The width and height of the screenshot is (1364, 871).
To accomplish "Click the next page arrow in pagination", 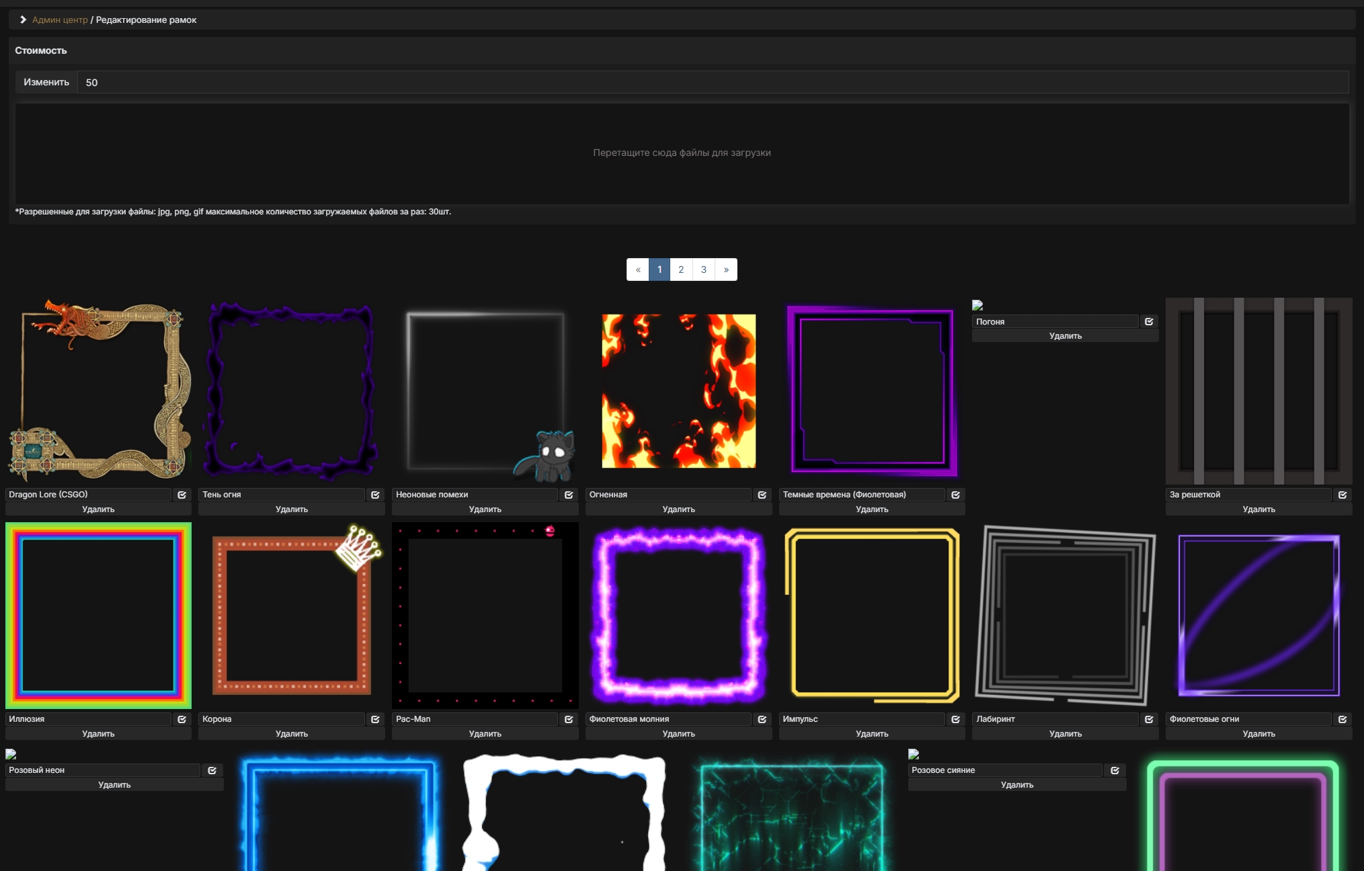I will 726,269.
